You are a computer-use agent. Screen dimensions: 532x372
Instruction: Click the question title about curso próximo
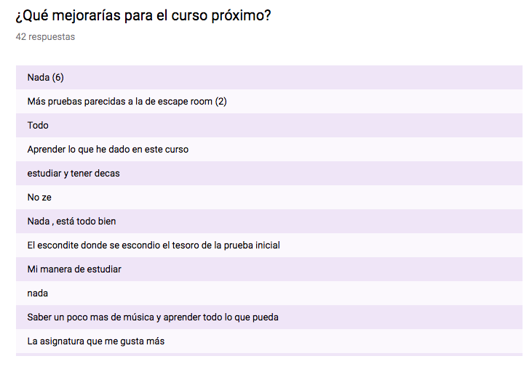143,16
